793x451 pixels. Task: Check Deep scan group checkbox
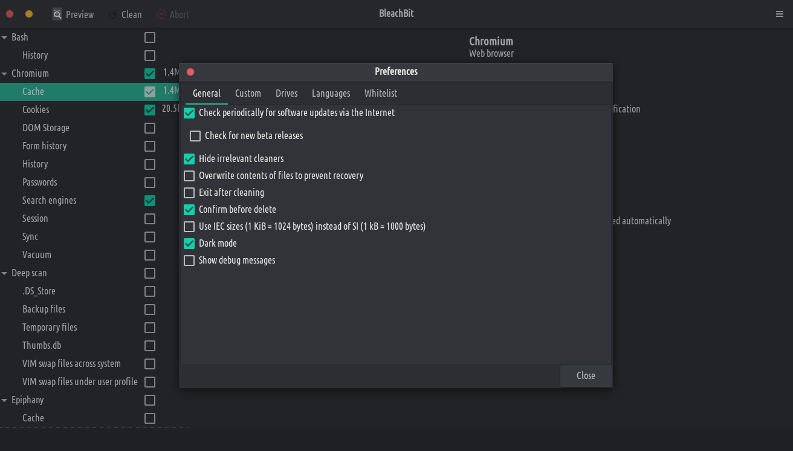coord(150,273)
